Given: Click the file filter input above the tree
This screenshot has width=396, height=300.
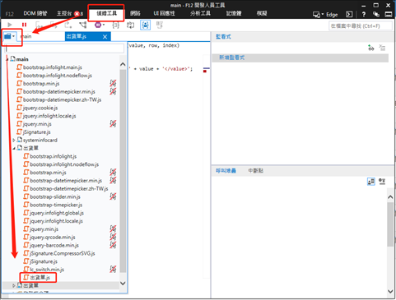Looking at the screenshot, I should 64,48.
